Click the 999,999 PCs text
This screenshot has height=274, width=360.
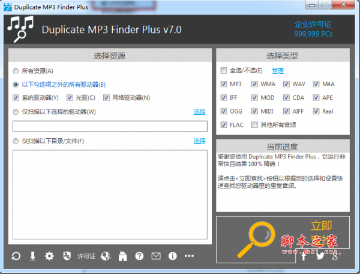(x=313, y=34)
